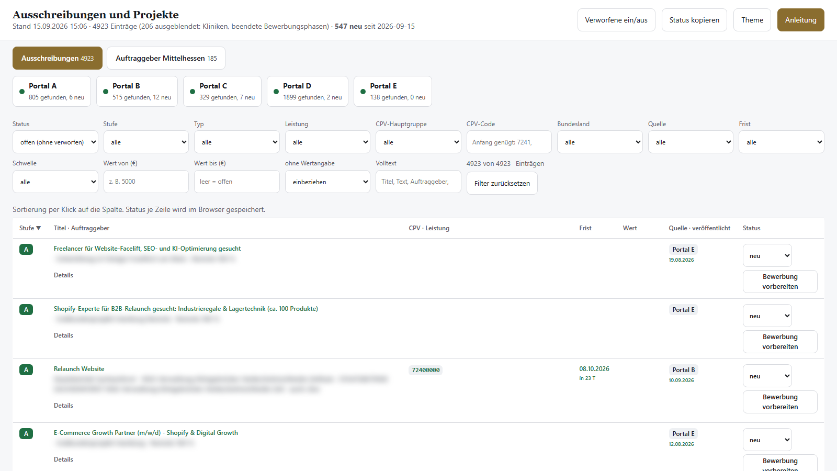837x471 pixels.
Task: Open the Bundesland filter dropdown
Action: [x=600, y=142]
